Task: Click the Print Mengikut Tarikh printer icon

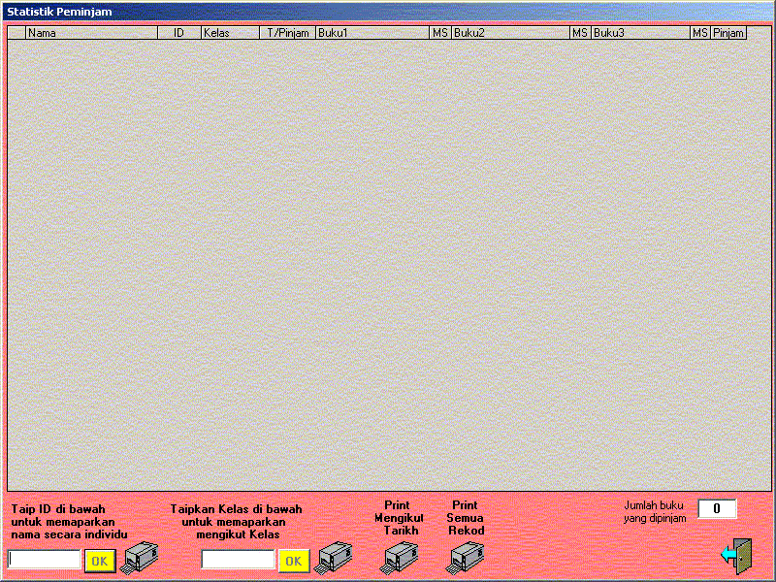Action: pos(399,557)
